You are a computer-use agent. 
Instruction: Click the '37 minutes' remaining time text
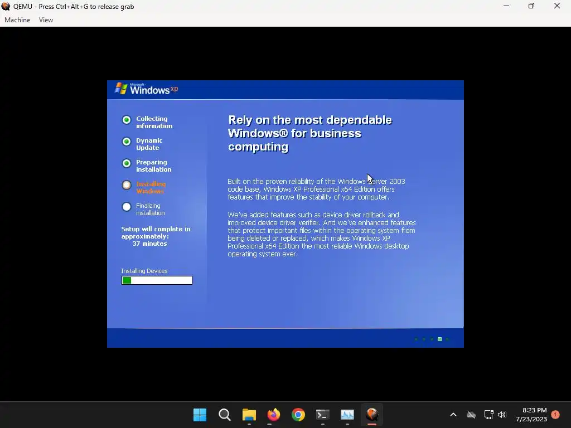click(149, 244)
